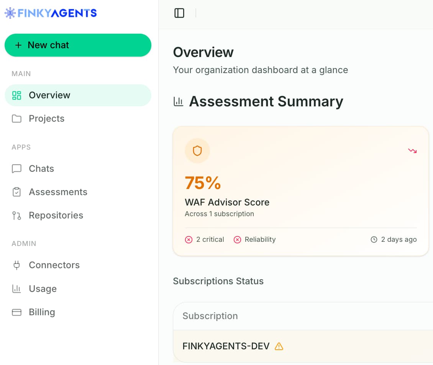Open the Subscription column header
433x365 pixels.
pyautogui.click(x=210, y=316)
